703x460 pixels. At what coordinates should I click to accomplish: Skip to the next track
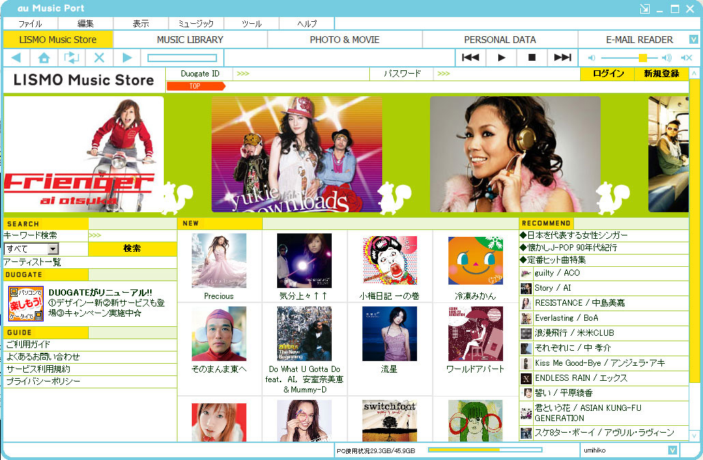click(562, 57)
